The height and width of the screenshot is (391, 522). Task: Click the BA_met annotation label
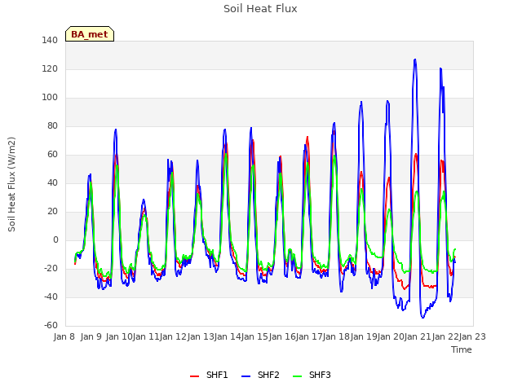(x=90, y=34)
